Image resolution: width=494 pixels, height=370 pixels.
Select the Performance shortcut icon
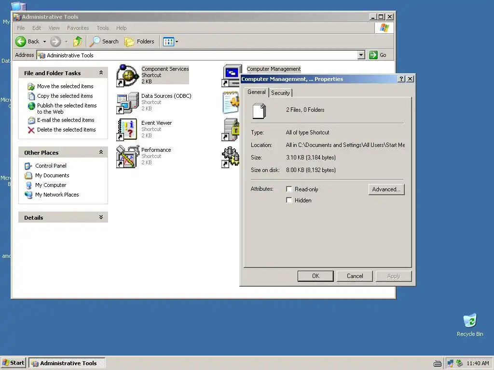tap(127, 157)
